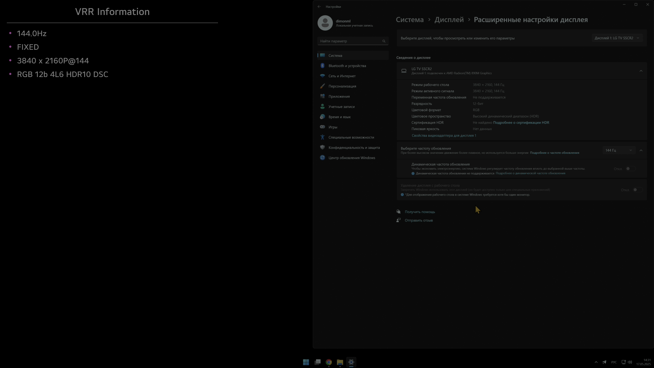The width and height of the screenshot is (654, 368).
Task: Select Сеть и Интернет in the sidebar
Action: [342, 76]
